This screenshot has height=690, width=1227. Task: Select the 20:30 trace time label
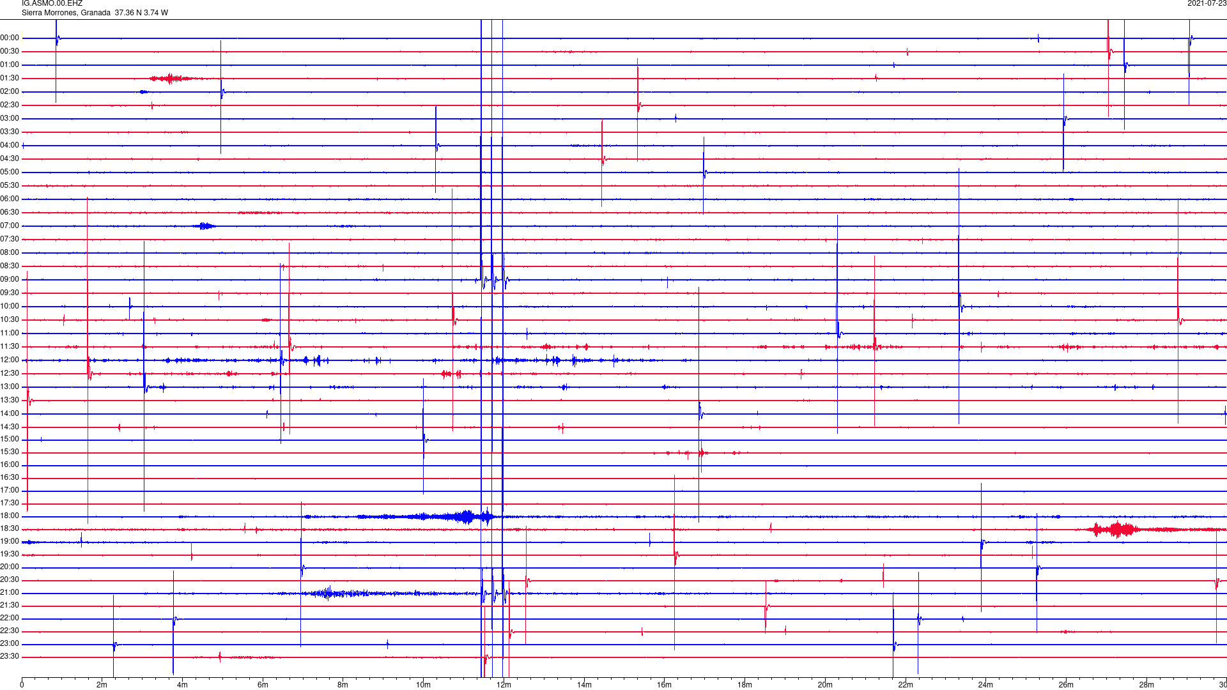point(10,580)
